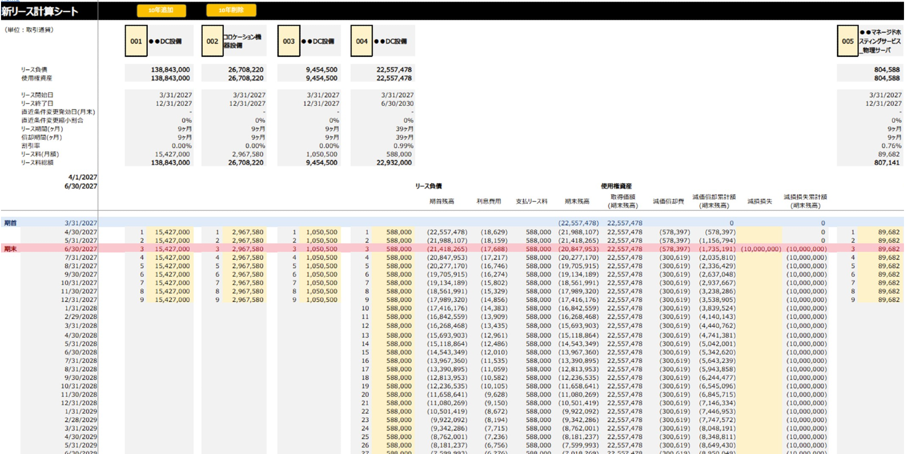Click lease 004's discount rate 0.99%
The image size is (905, 454).
[x=403, y=145]
